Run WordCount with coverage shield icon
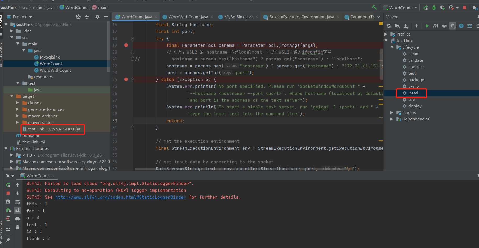479x248 pixels. pos(442,8)
